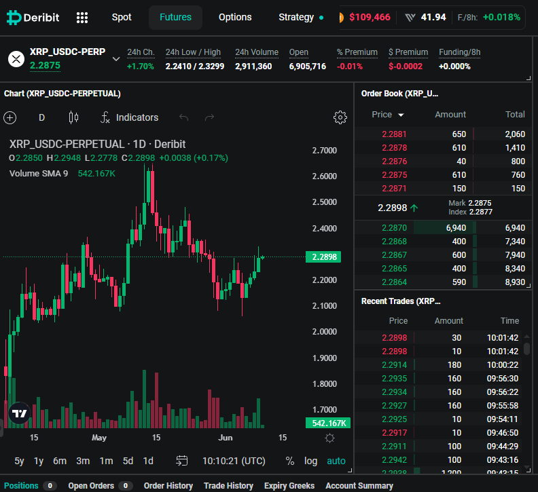Click the 542.167K volume axis label
Image resolution: width=538 pixels, height=492 pixels.
[x=328, y=423]
